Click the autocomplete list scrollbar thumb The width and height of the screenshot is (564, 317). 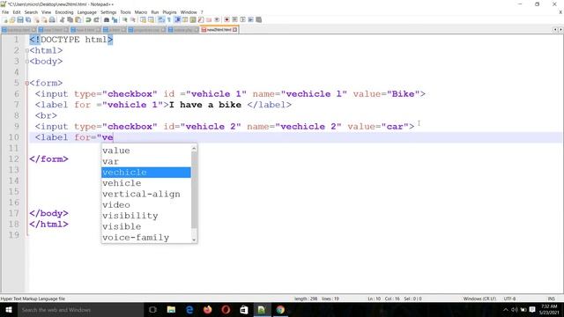click(194, 190)
